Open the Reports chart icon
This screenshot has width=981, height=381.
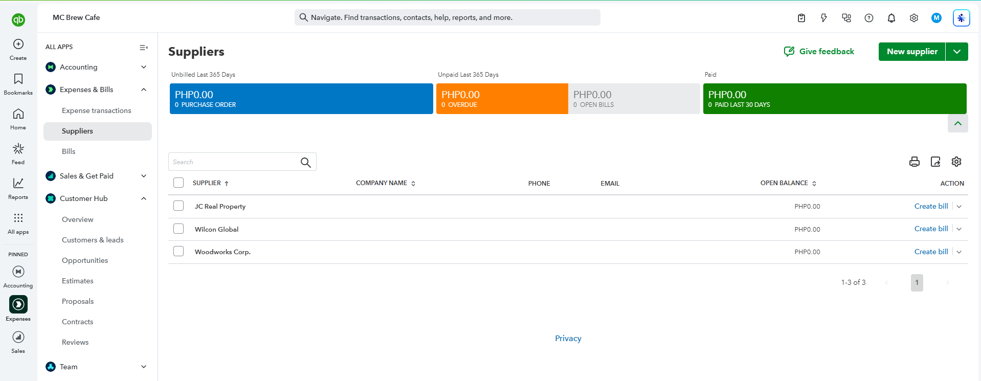18,183
